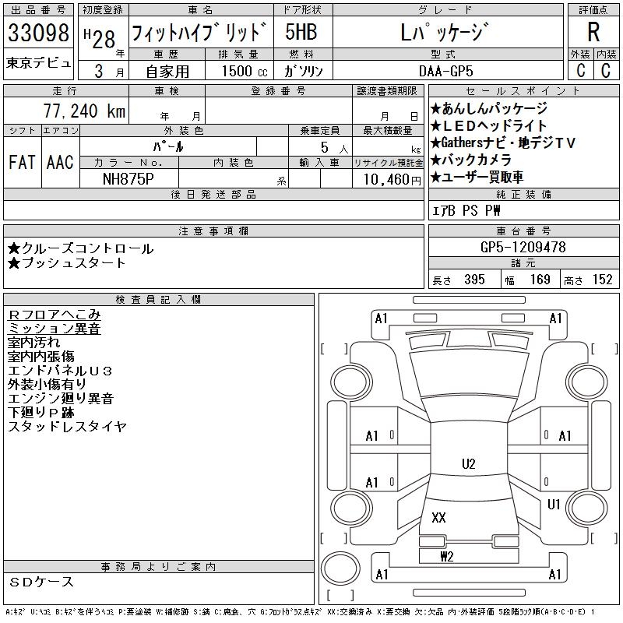Select the header "諸元"
The height and width of the screenshot is (623, 623).
(x=523, y=263)
